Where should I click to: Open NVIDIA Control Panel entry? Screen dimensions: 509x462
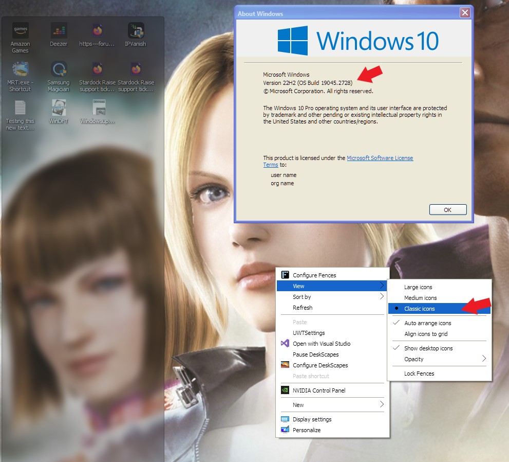click(332, 390)
